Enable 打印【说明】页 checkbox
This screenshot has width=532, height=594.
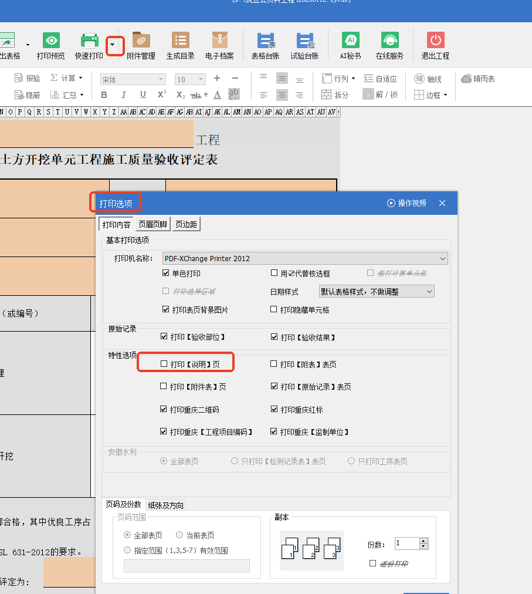tap(164, 365)
